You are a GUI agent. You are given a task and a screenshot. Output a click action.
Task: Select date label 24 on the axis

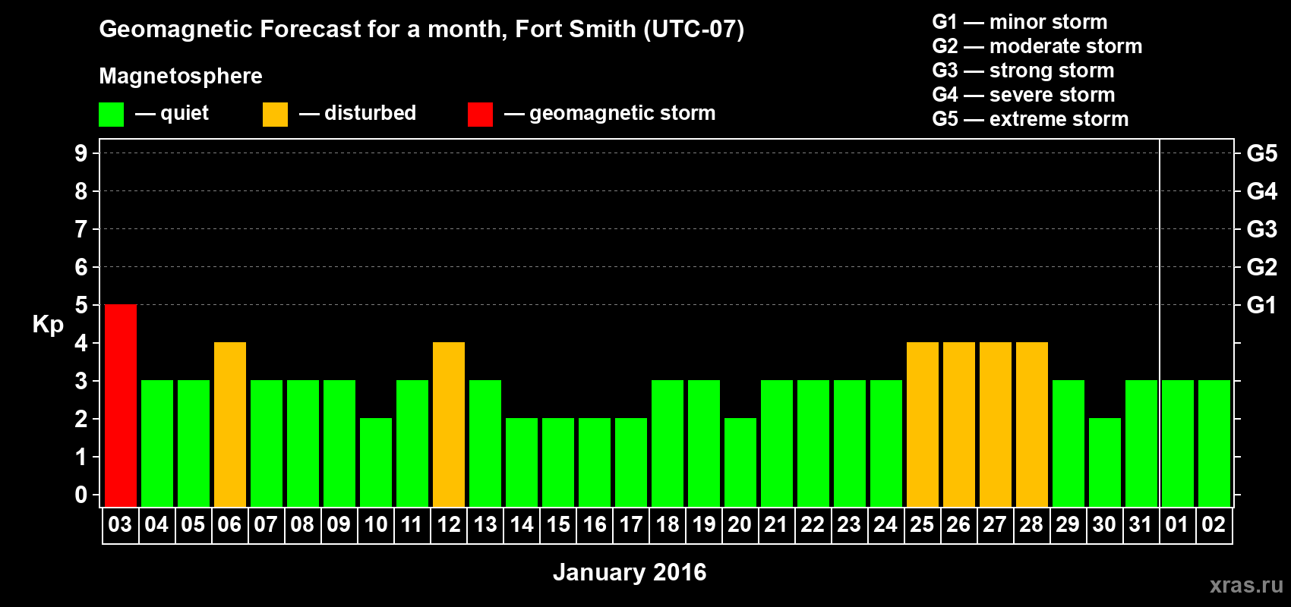tap(885, 525)
